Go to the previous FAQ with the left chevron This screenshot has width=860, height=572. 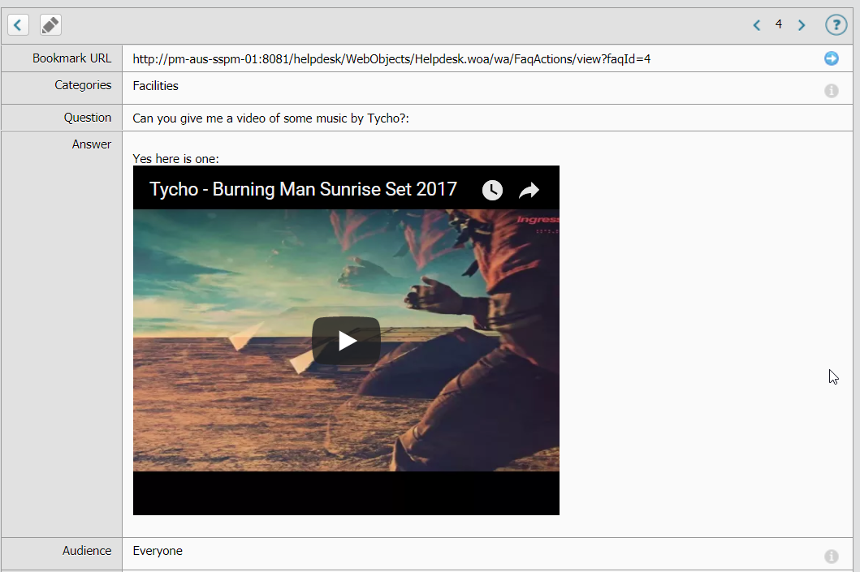756,24
